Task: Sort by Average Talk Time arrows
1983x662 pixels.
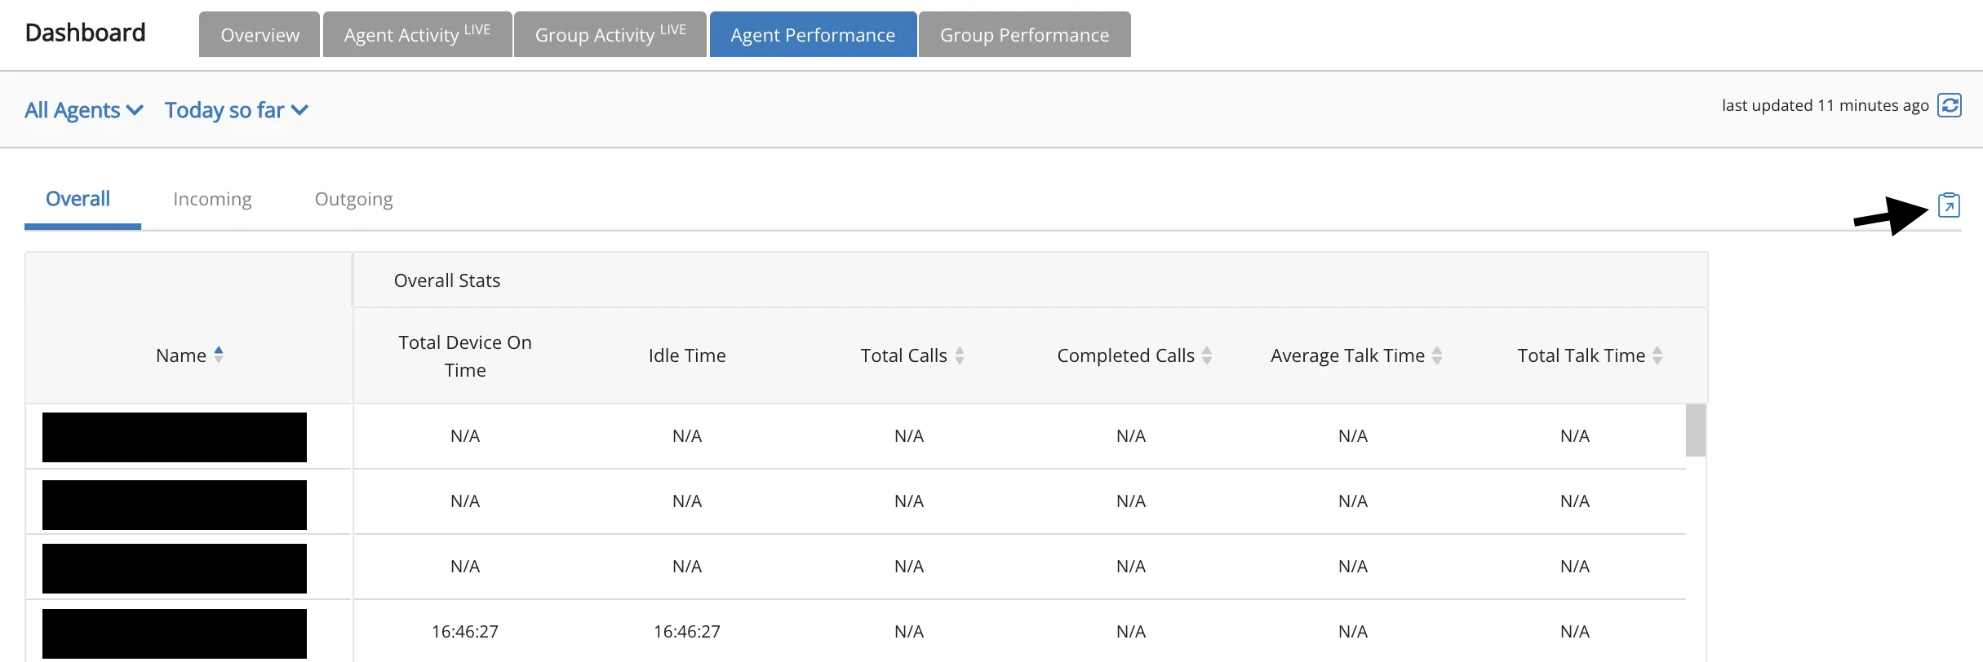Action: (x=1437, y=355)
